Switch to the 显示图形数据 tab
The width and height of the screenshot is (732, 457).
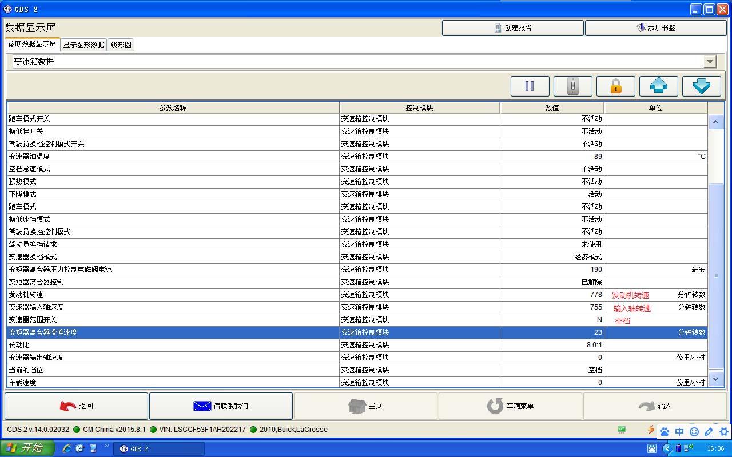coord(83,45)
